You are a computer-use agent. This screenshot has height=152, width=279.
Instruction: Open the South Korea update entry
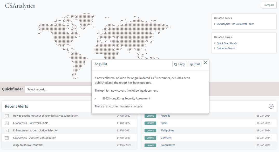(168, 145)
